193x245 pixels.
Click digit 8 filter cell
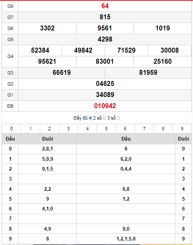(x=163, y=129)
